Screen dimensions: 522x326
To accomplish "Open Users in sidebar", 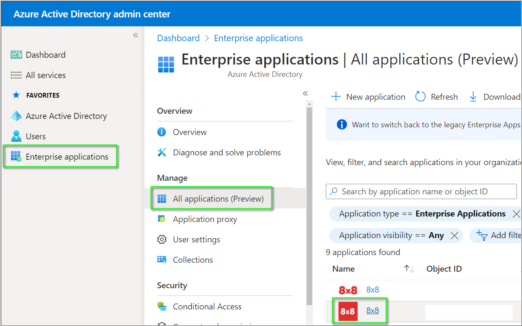I will 36,136.
